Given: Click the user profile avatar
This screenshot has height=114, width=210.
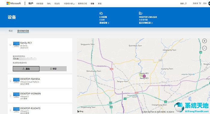Looking at the screenshot, I should click(209, 3).
